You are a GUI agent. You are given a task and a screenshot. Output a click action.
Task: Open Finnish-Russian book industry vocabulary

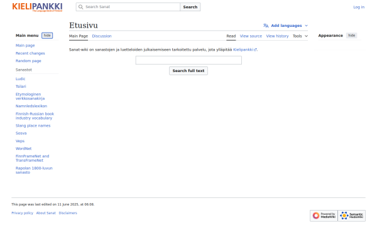point(35,116)
